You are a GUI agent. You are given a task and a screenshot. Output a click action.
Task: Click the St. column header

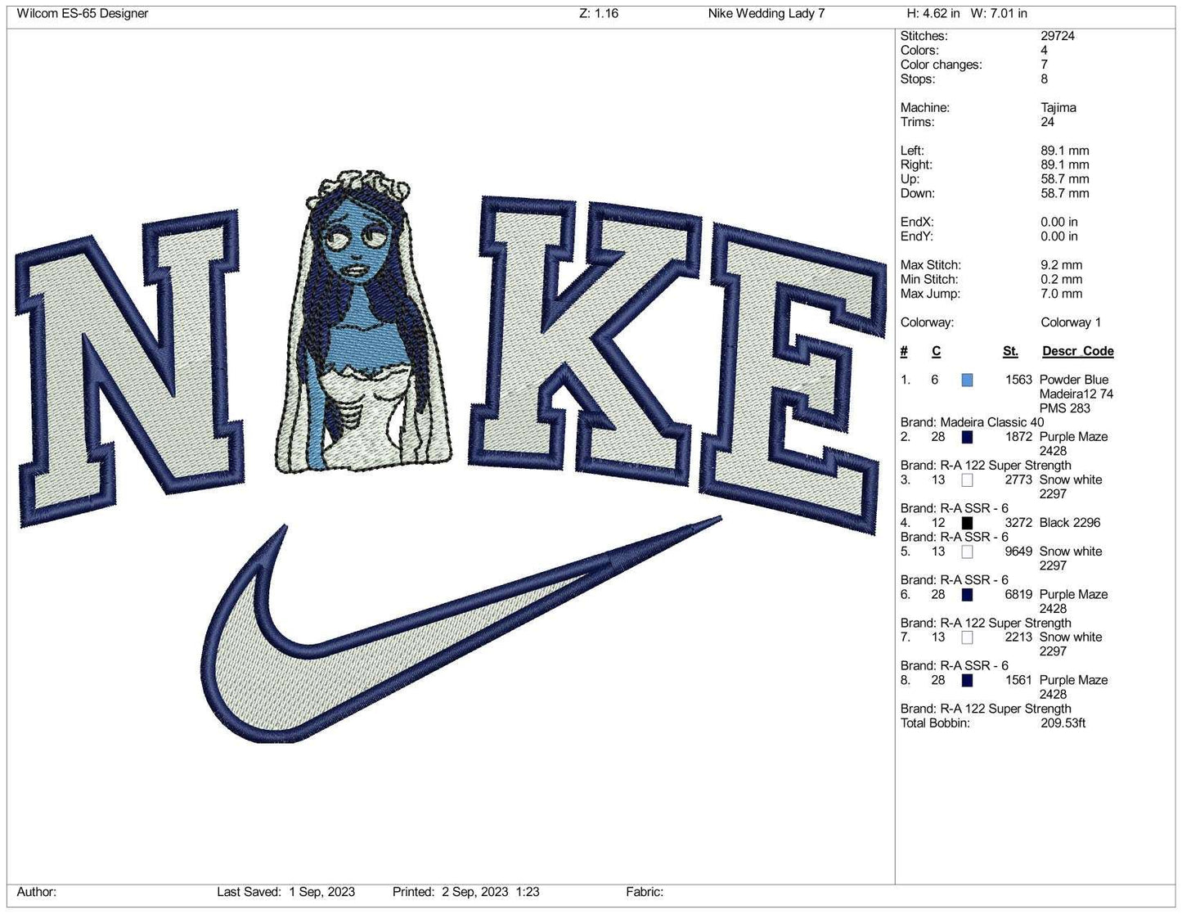(1010, 351)
